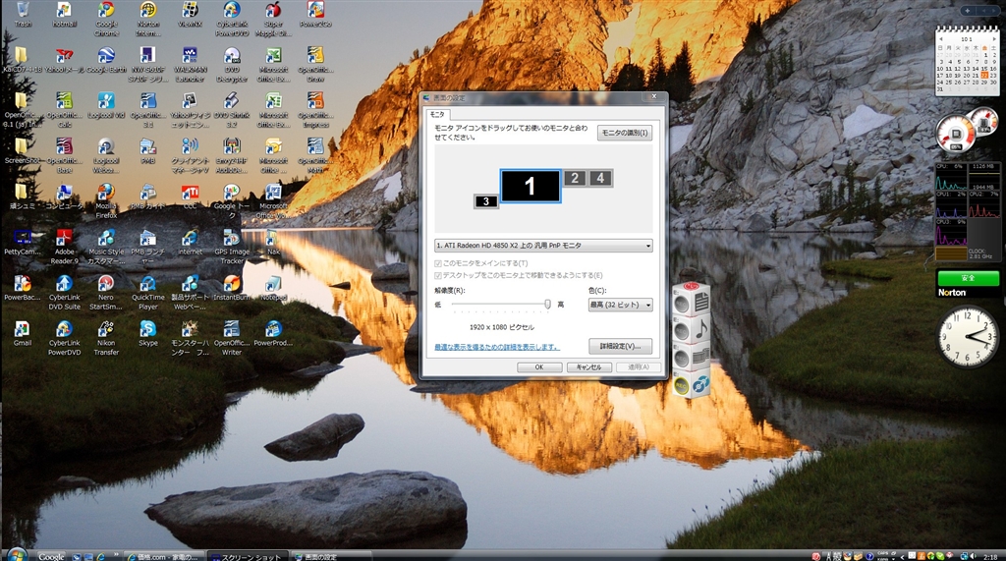Open the Trash icon on the desktop
The image size is (1006, 561).
23,14
